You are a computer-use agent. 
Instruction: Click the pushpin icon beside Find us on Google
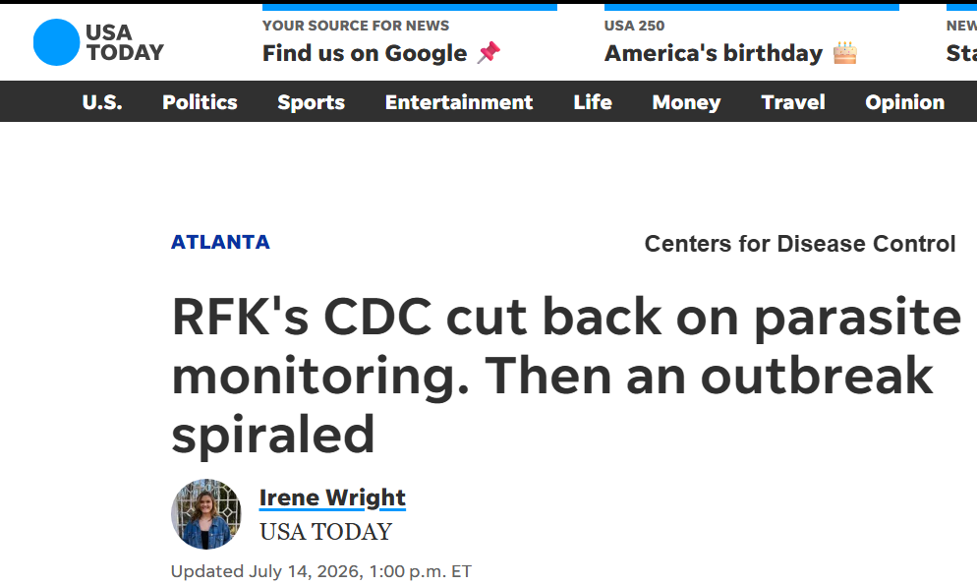tap(489, 53)
